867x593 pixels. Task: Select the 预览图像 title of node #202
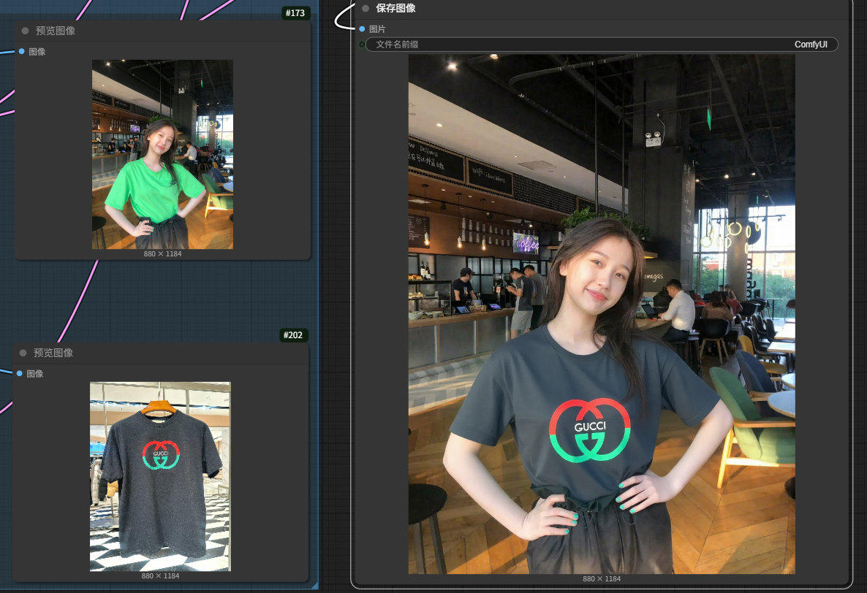tap(54, 353)
